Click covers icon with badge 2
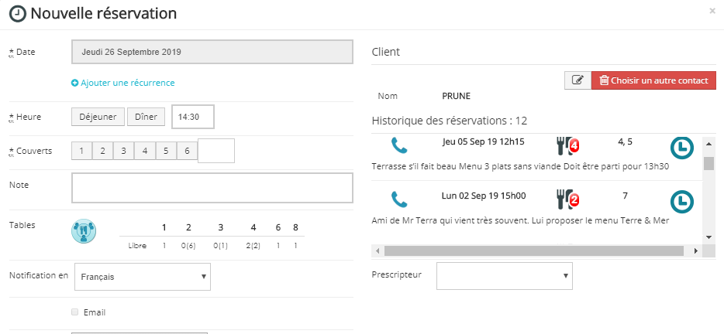724x334 pixels. (x=568, y=199)
